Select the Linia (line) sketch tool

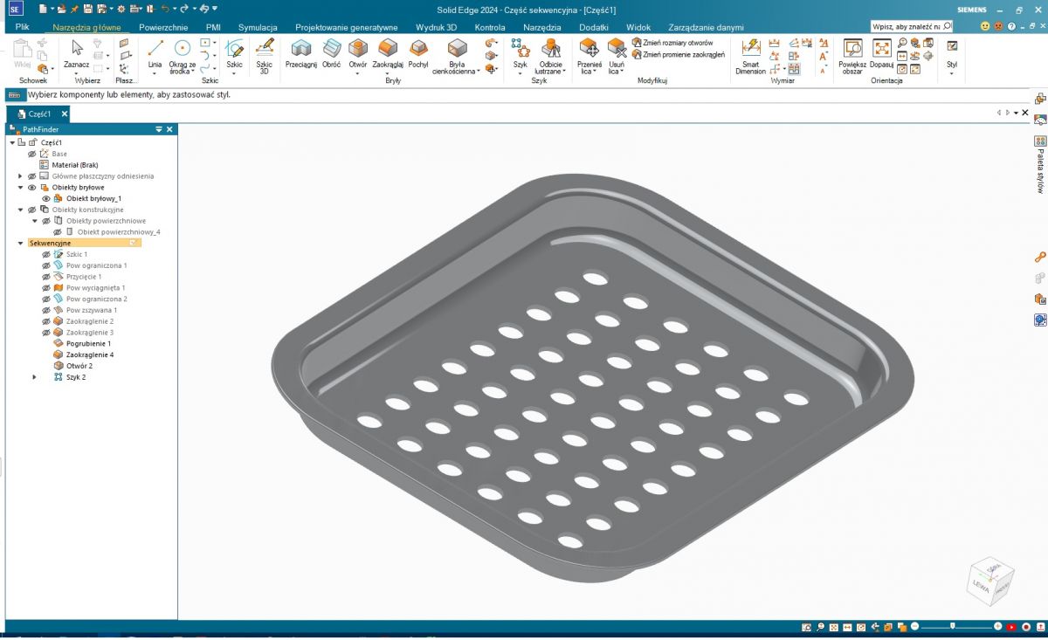[x=155, y=52]
